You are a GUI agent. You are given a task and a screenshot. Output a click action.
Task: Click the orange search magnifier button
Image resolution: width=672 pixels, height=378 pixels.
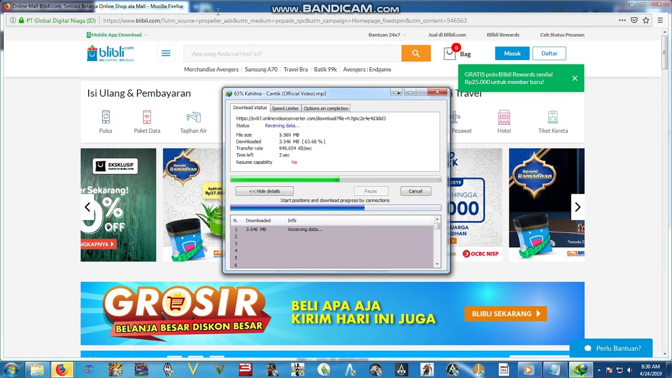point(416,54)
